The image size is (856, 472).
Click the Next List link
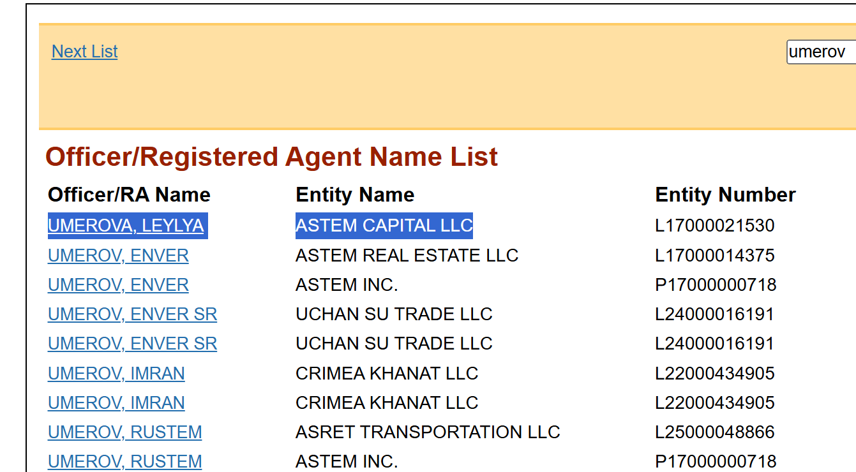click(x=84, y=52)
